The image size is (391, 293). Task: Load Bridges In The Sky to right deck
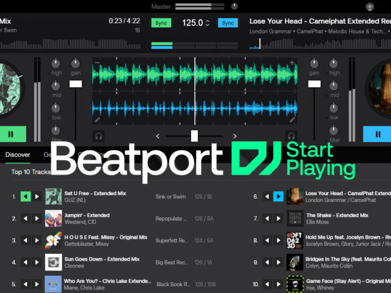point(279,262)
